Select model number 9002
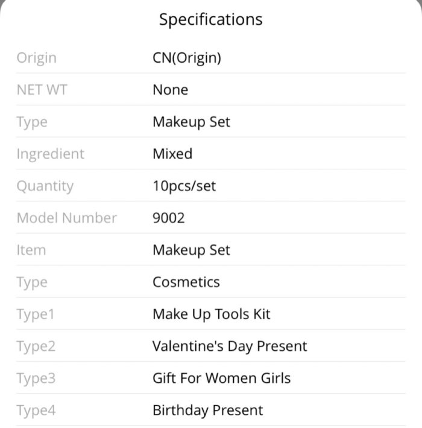 pyautogui.click(x=168, y=218)
